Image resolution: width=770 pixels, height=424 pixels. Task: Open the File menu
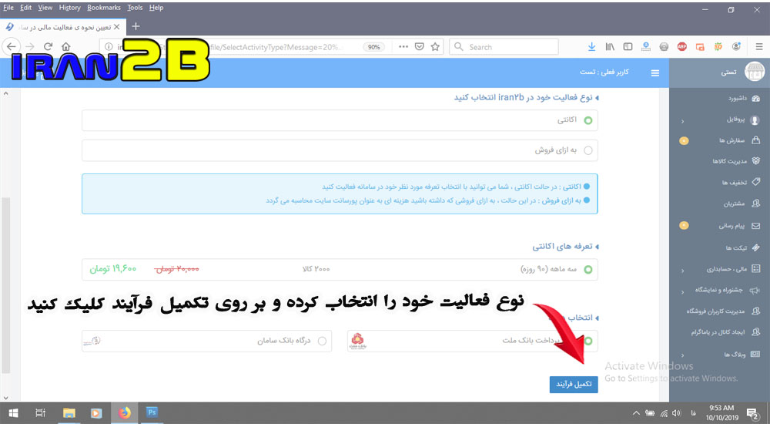coord(8,8)
